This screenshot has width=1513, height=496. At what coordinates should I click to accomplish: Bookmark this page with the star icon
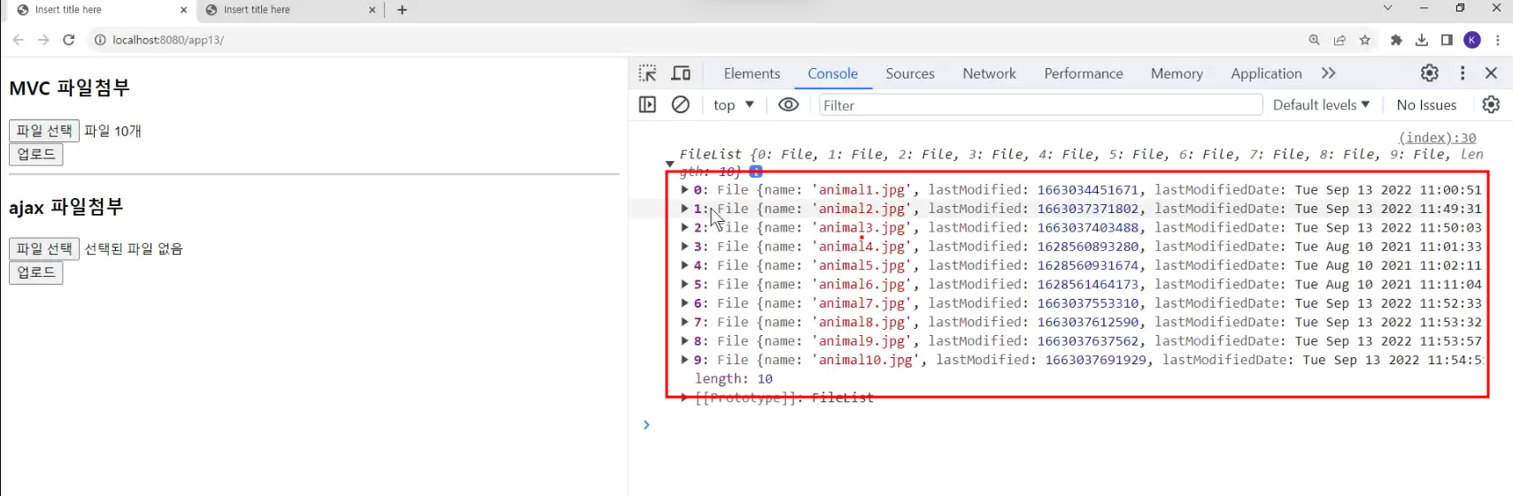1365,40
